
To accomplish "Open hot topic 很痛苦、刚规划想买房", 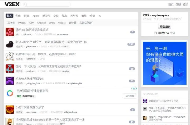I will point(167,118).
